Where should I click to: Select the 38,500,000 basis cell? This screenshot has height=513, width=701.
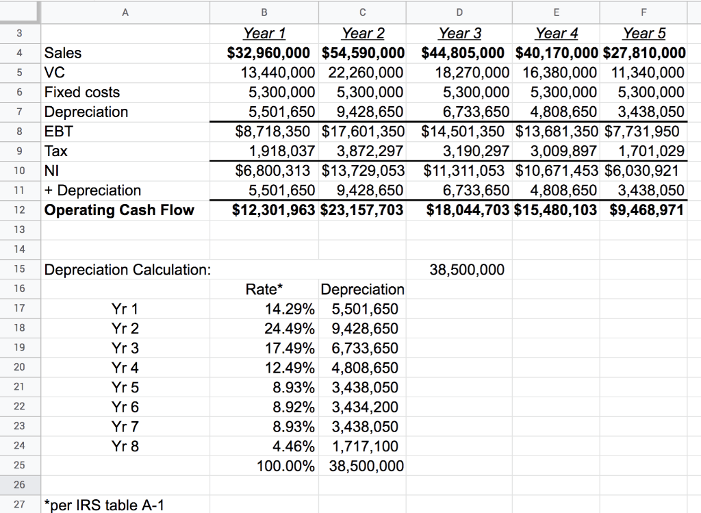coord(459,269)
